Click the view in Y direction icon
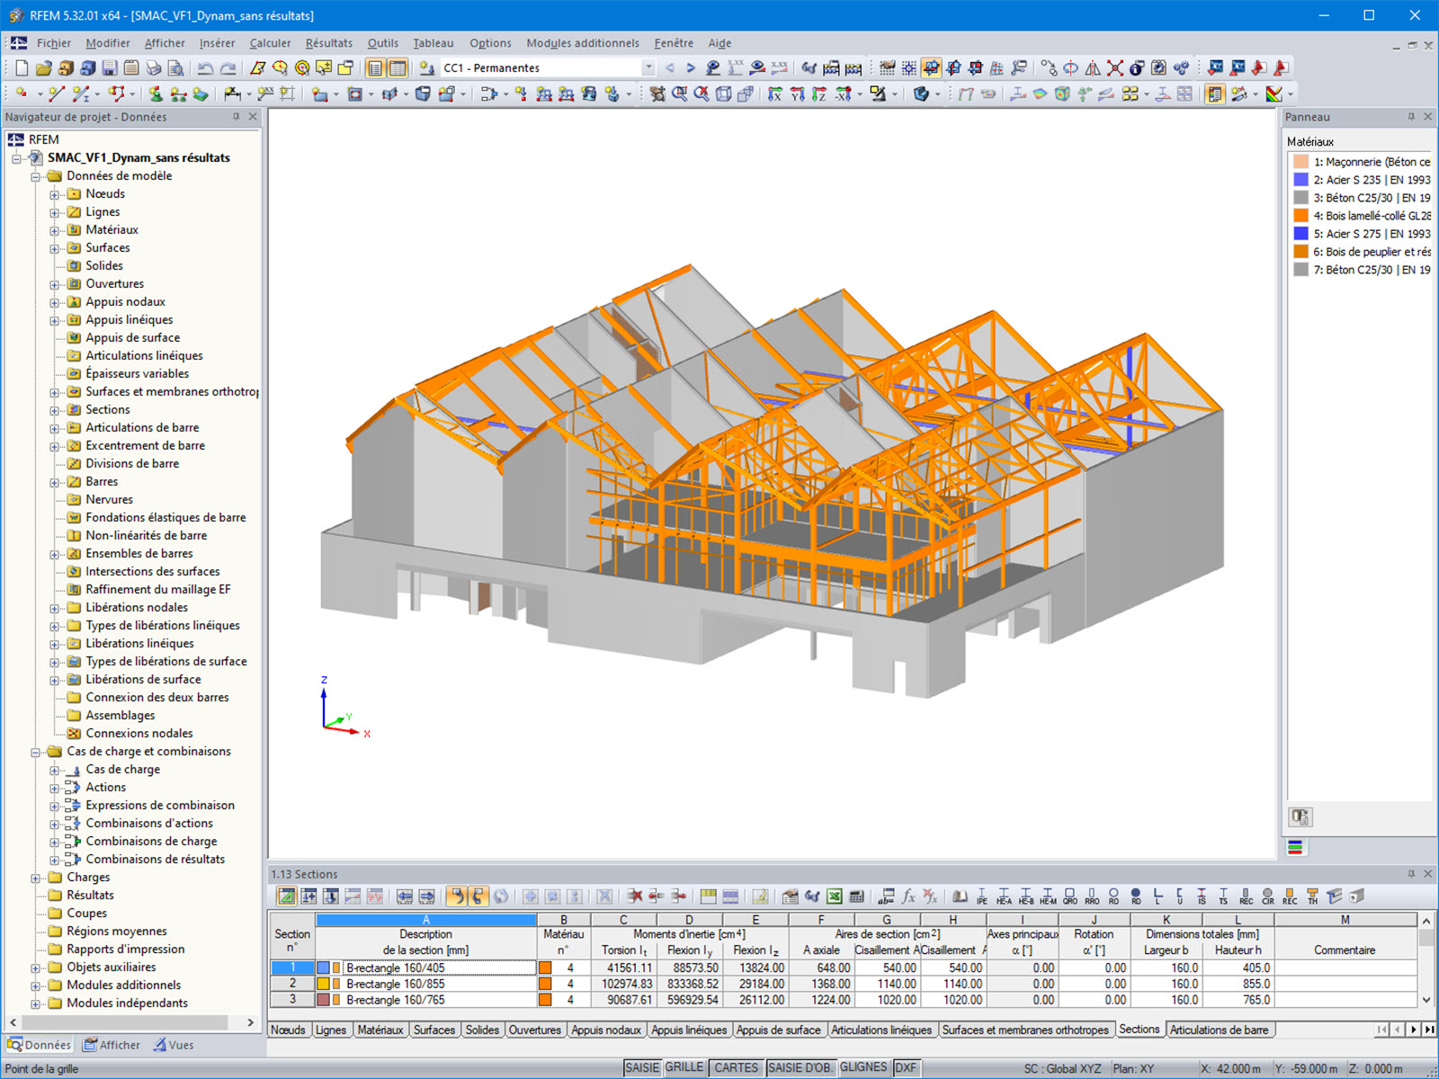This screenshot has height=1079, width=1439. pos(797,94)
